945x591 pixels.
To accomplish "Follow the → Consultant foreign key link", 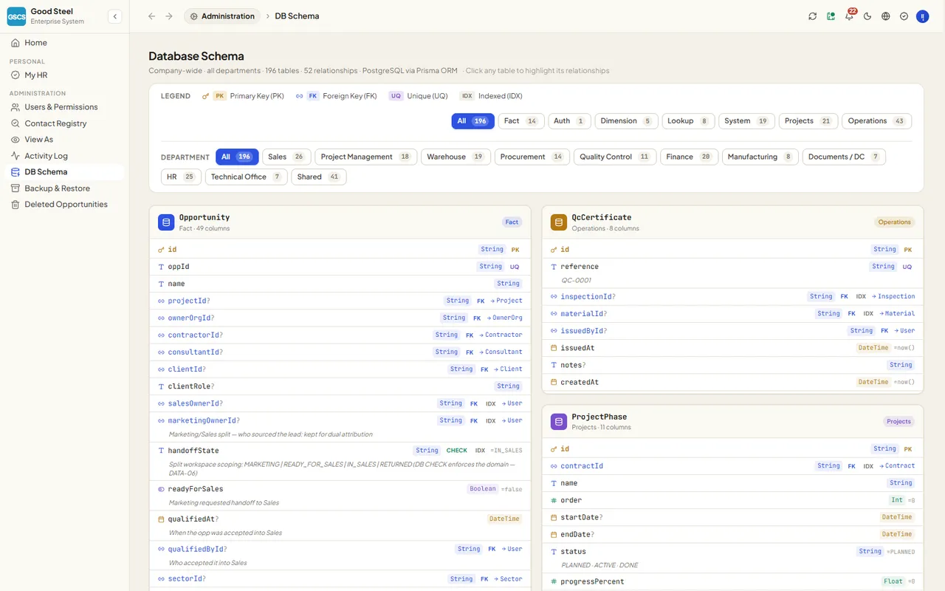I will coord(501,352).
